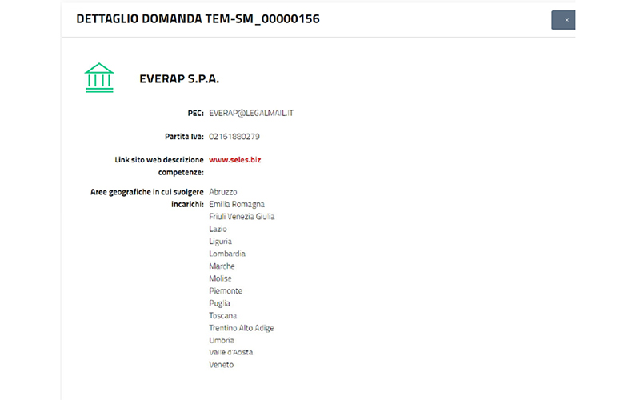Click the PEC: field label
640x400 pixels.
195,113
